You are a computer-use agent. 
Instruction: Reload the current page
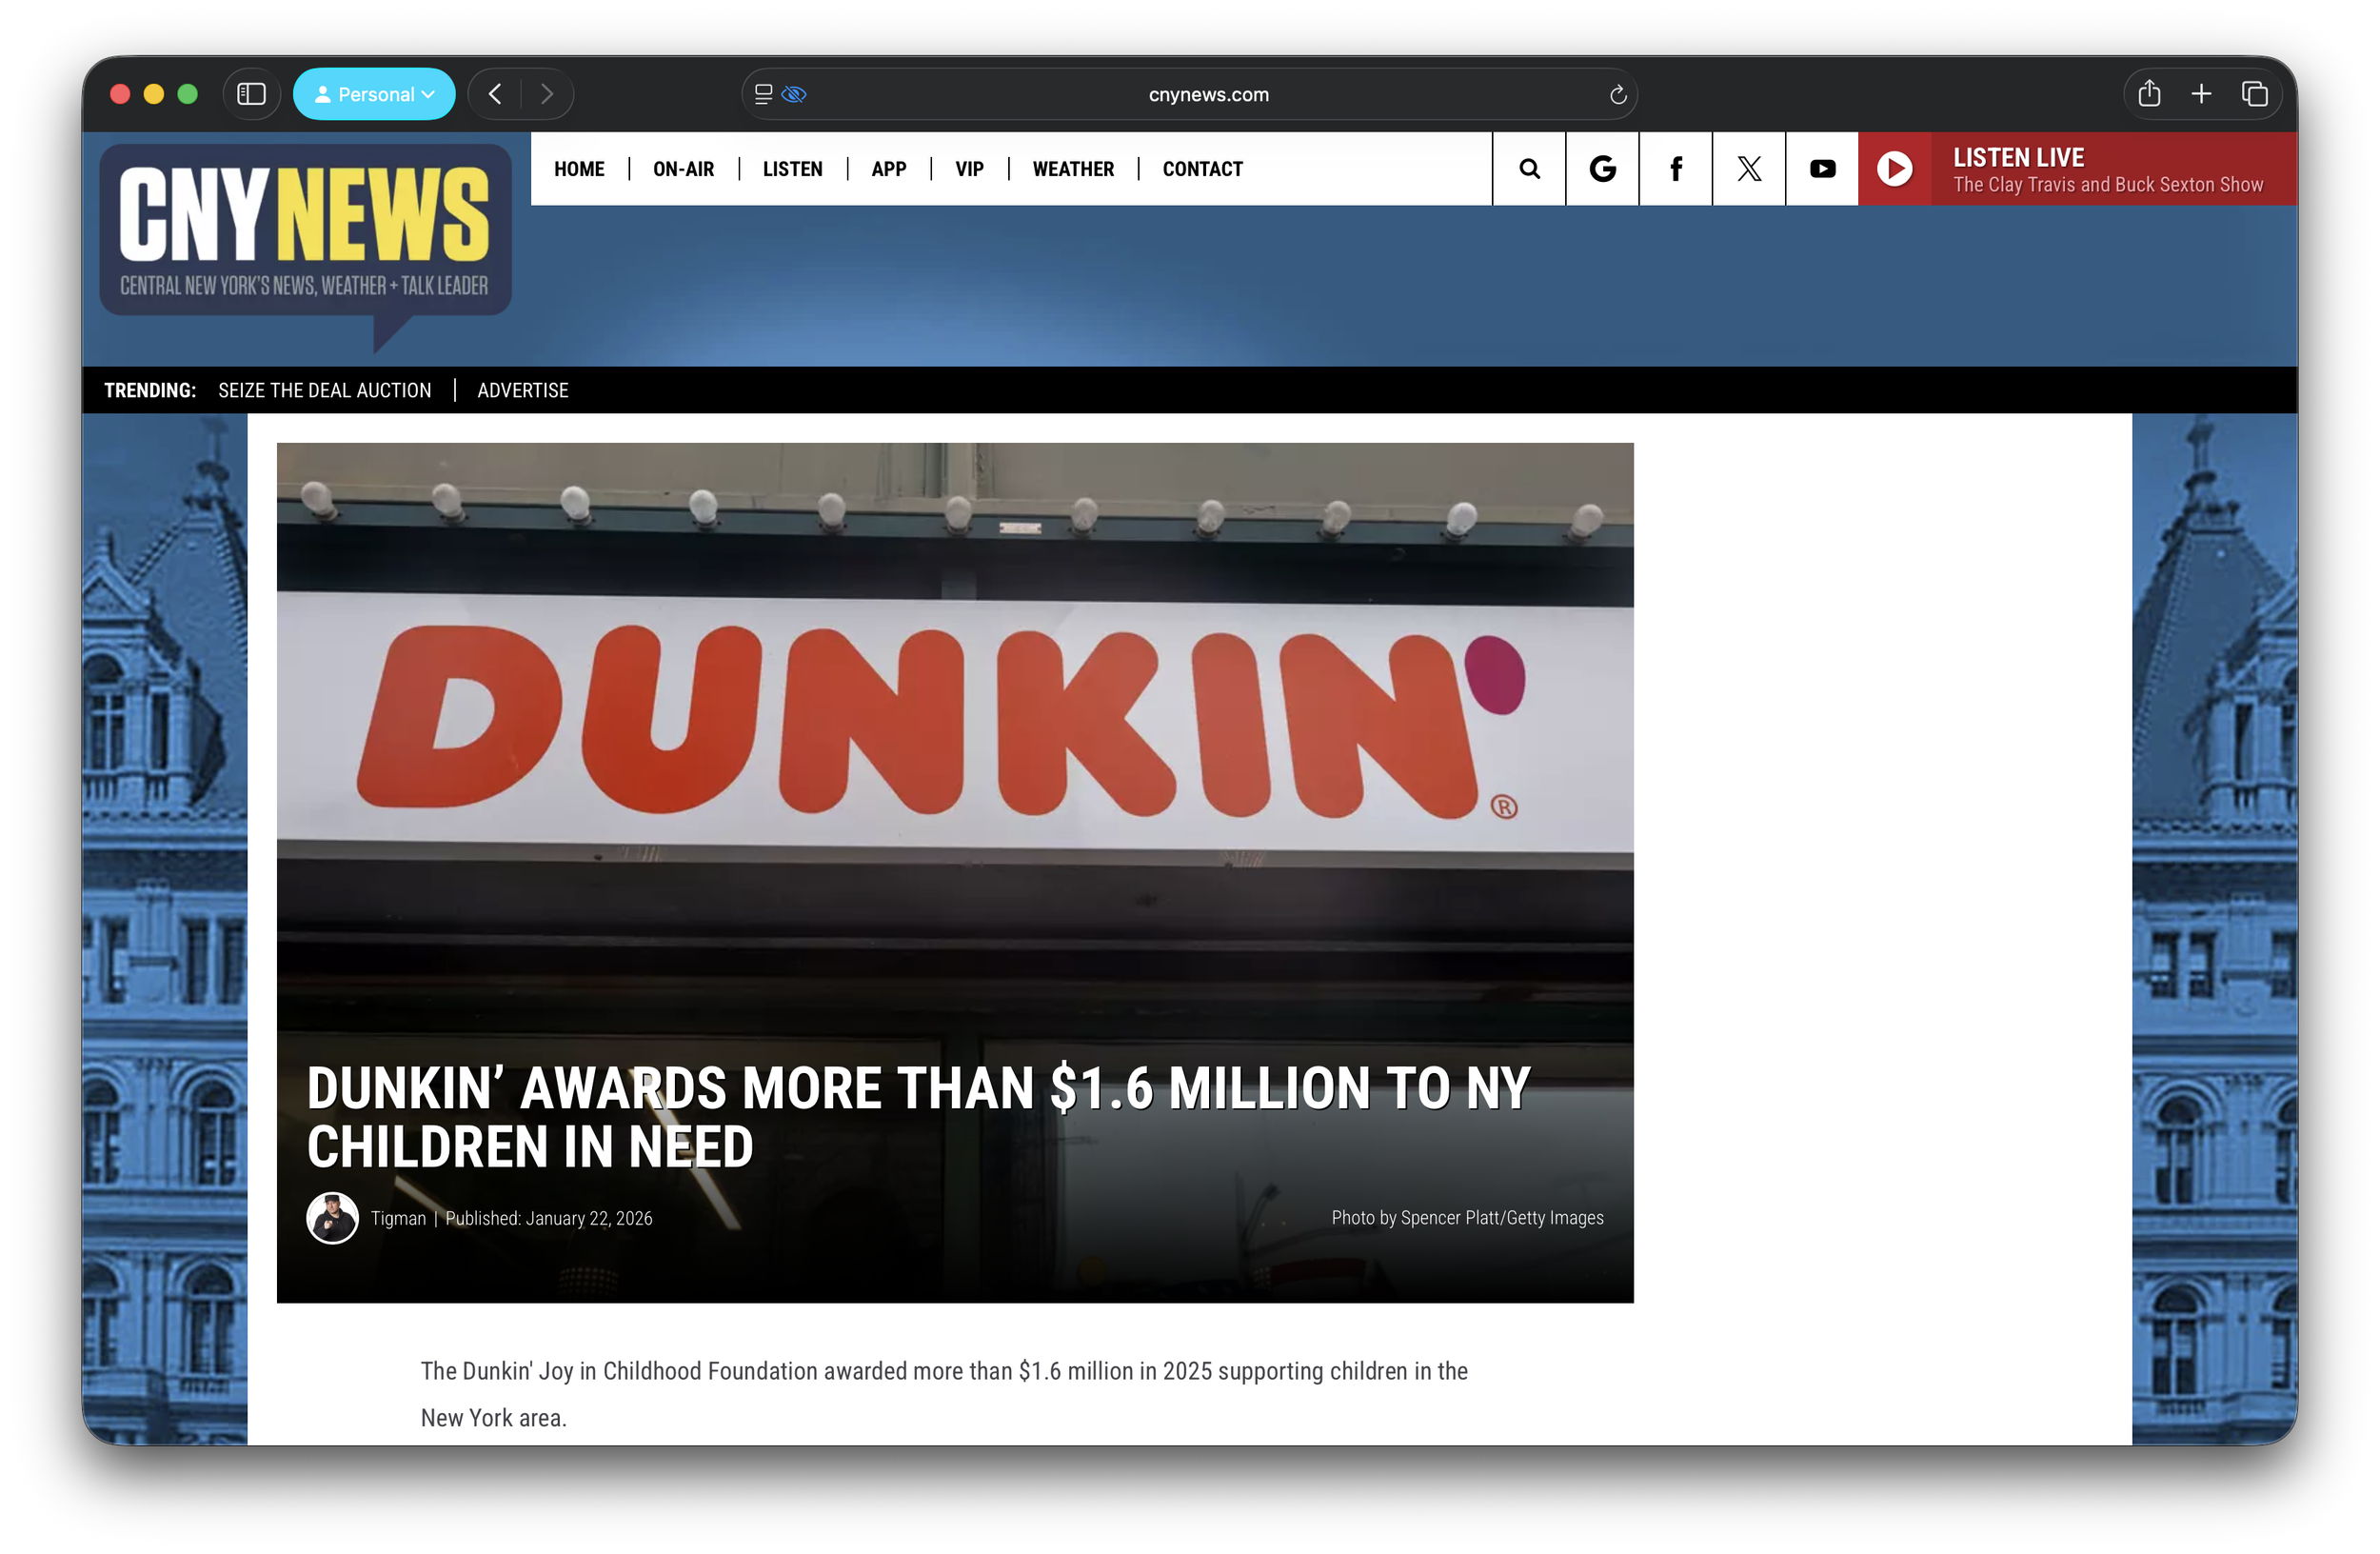tap(1617, 94)
